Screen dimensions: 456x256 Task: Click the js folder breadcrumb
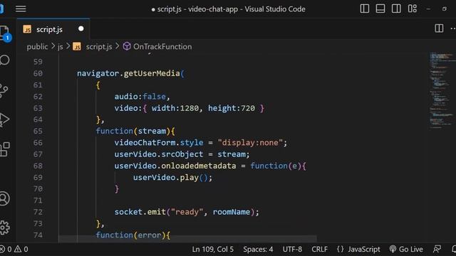pyautogui.click(x=60, y=47)
